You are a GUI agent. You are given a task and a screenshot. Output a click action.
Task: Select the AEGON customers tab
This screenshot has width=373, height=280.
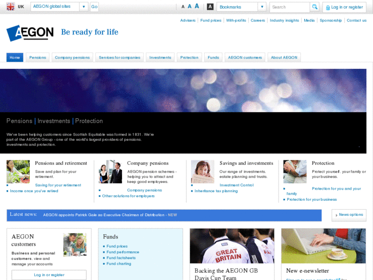(x=245, y=58)
